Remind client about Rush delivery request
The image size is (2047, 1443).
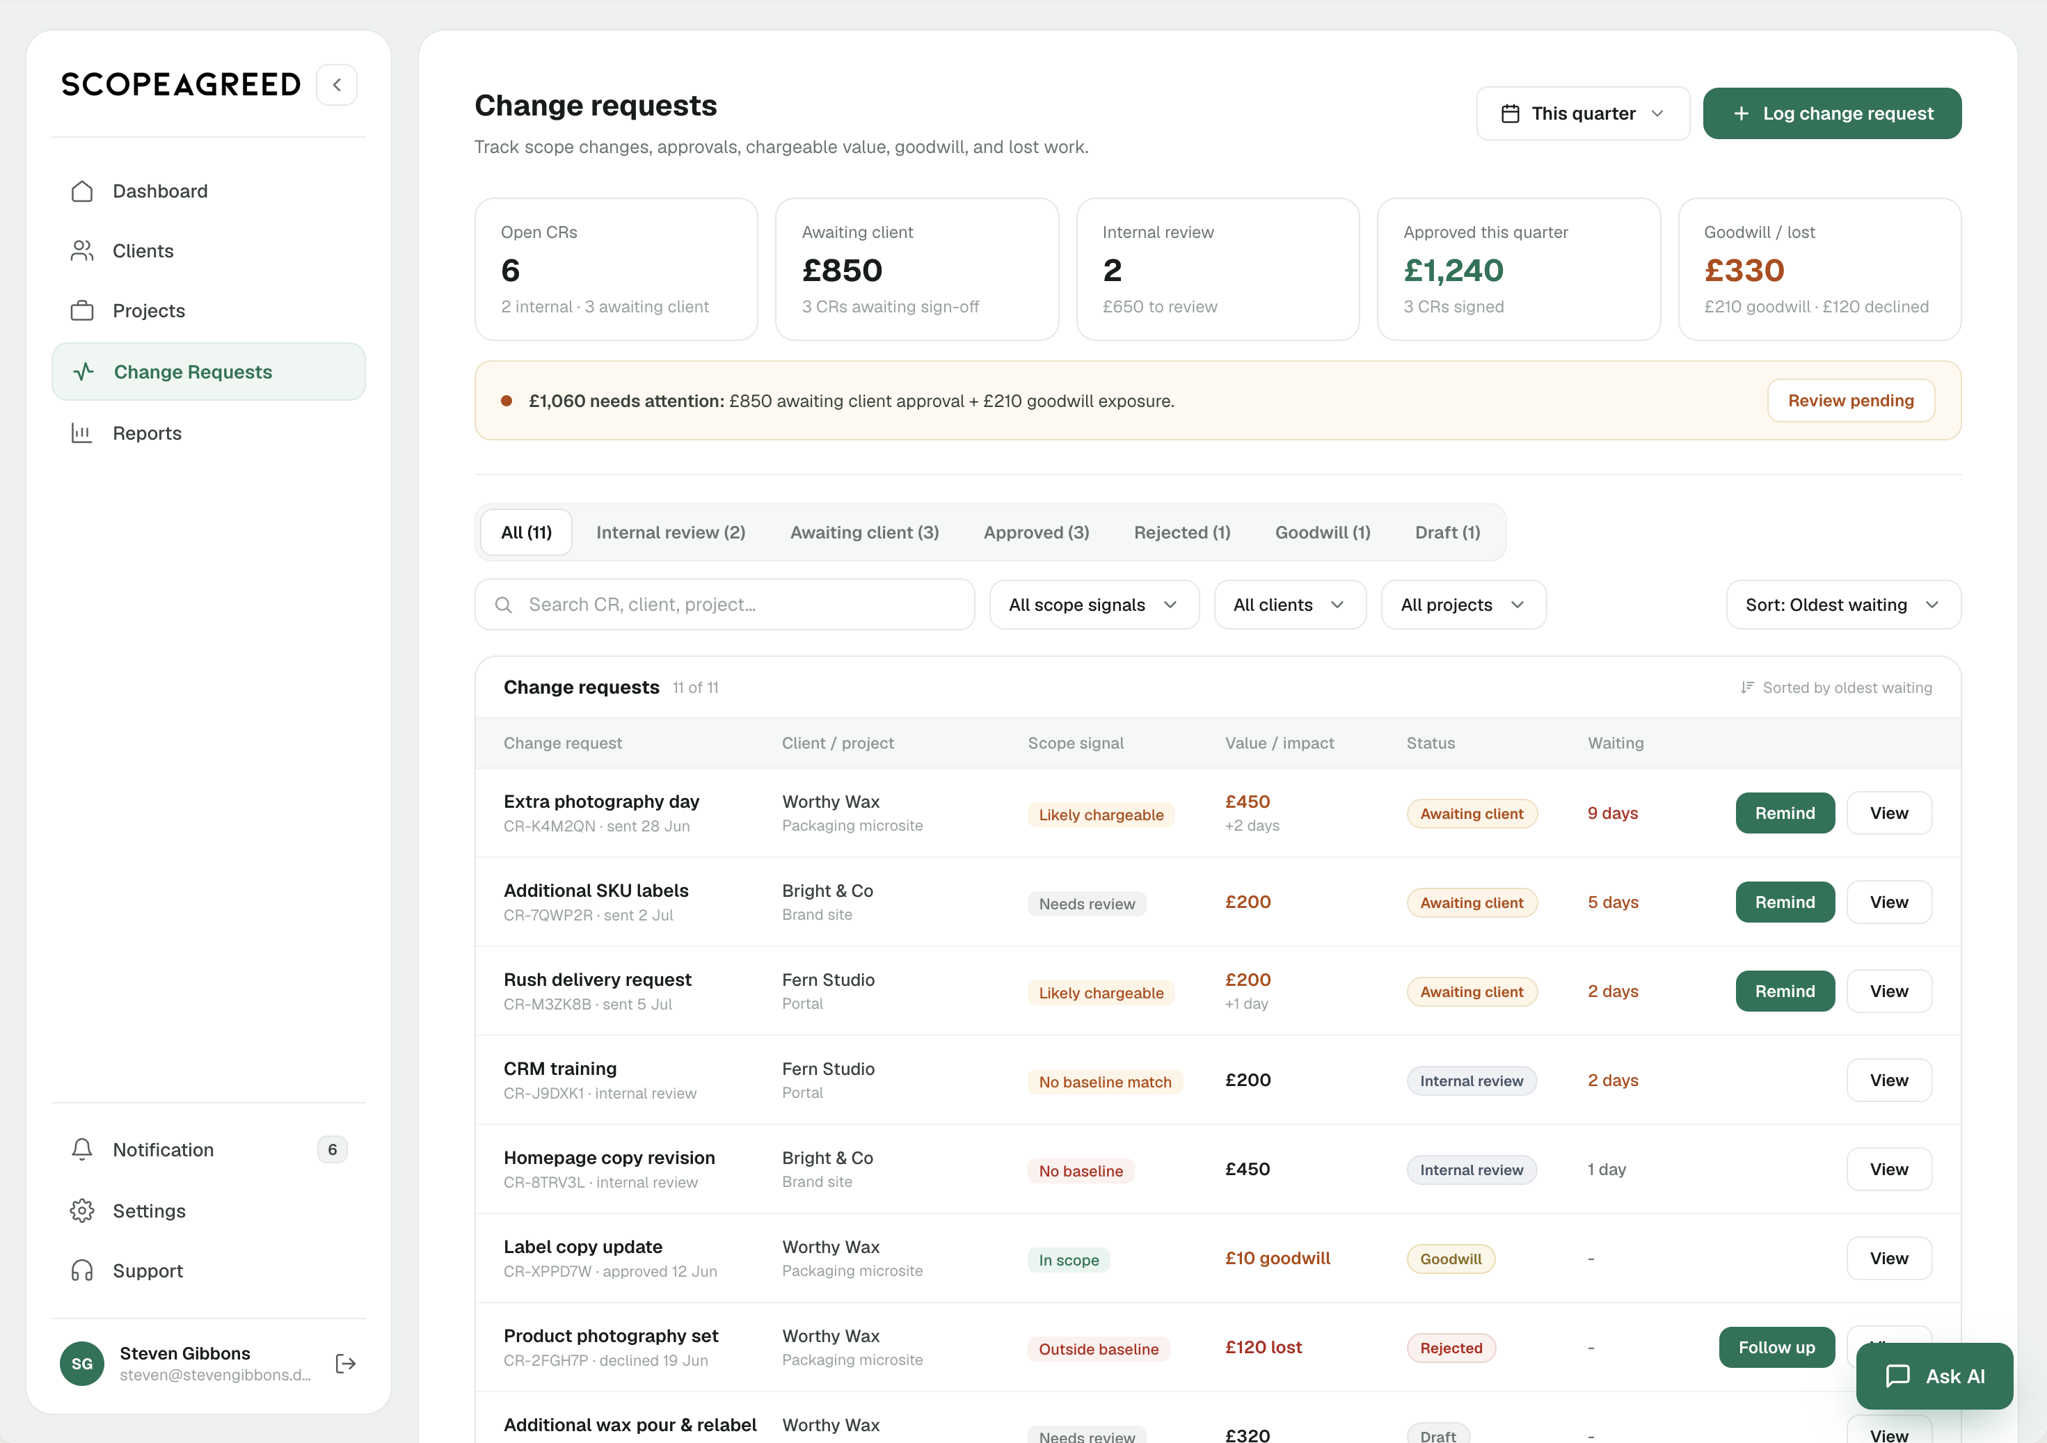coord(1784,991)
